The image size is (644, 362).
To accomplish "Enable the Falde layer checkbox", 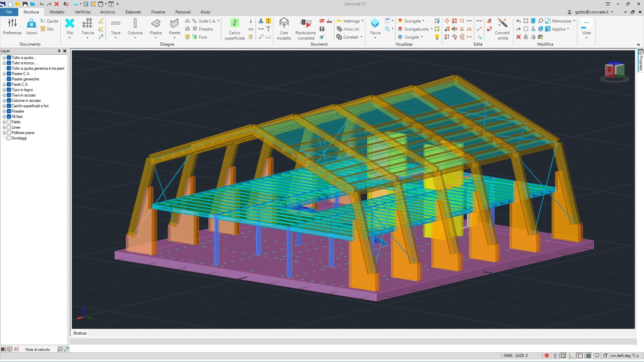I will click(9, 122).
